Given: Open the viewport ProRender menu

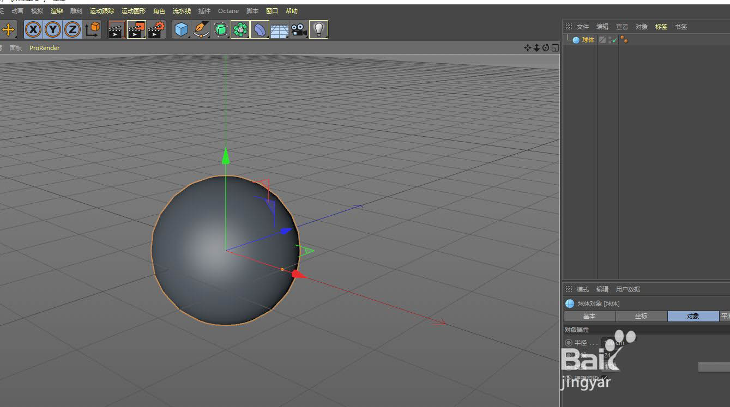Looking at the screenshot, I should coord(45,48).
